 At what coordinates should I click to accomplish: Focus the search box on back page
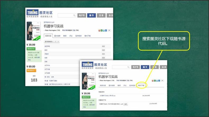coord(67,15)
